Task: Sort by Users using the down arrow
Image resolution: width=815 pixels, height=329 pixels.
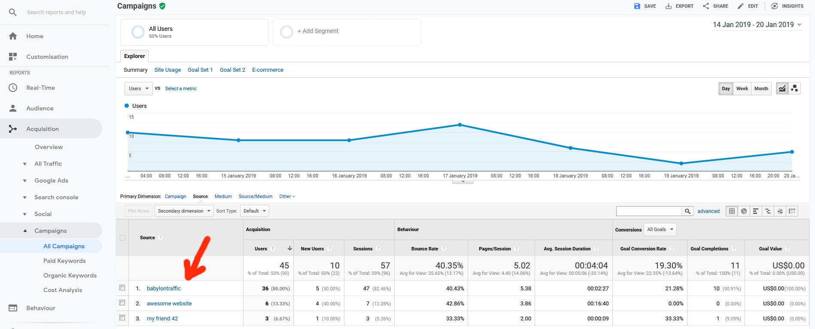Action: (x=290, y=248)
